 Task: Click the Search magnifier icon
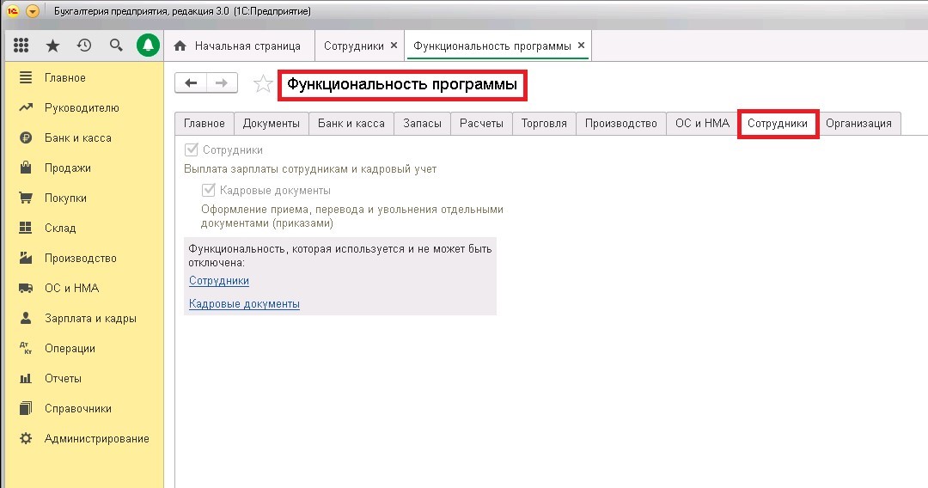coord(116,46)
